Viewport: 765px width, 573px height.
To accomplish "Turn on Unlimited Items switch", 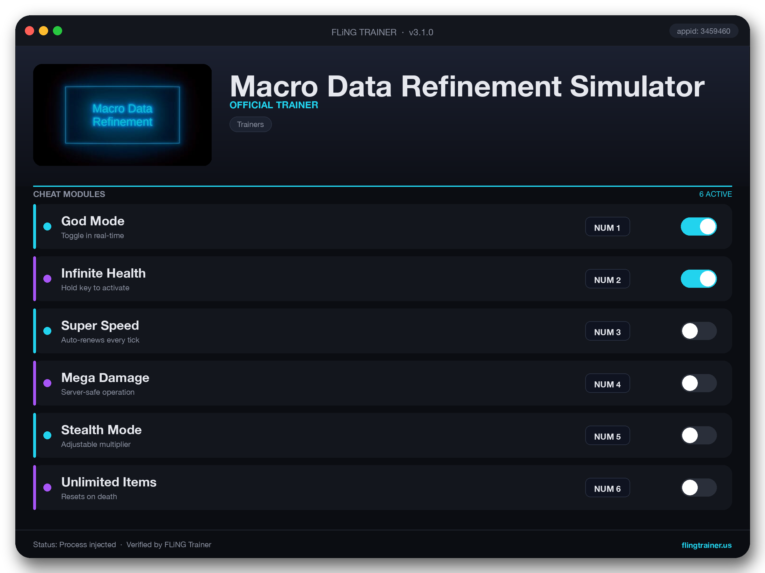I will (x=699, y=487).
